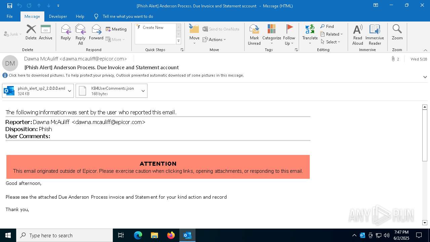This screenshot has width=430, height=242.
Task: Open Task View on the taskbar
Action: (x=121, y=235)
